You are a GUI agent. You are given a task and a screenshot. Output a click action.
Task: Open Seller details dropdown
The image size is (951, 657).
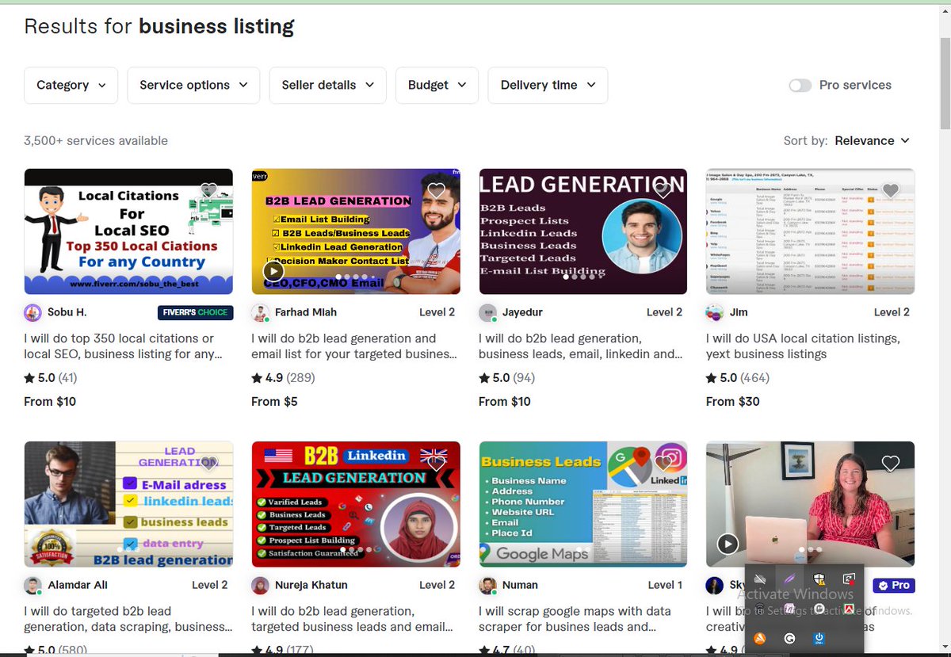coord(328,85)
